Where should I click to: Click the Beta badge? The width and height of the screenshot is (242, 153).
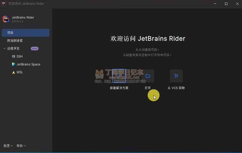coord(35,49)
